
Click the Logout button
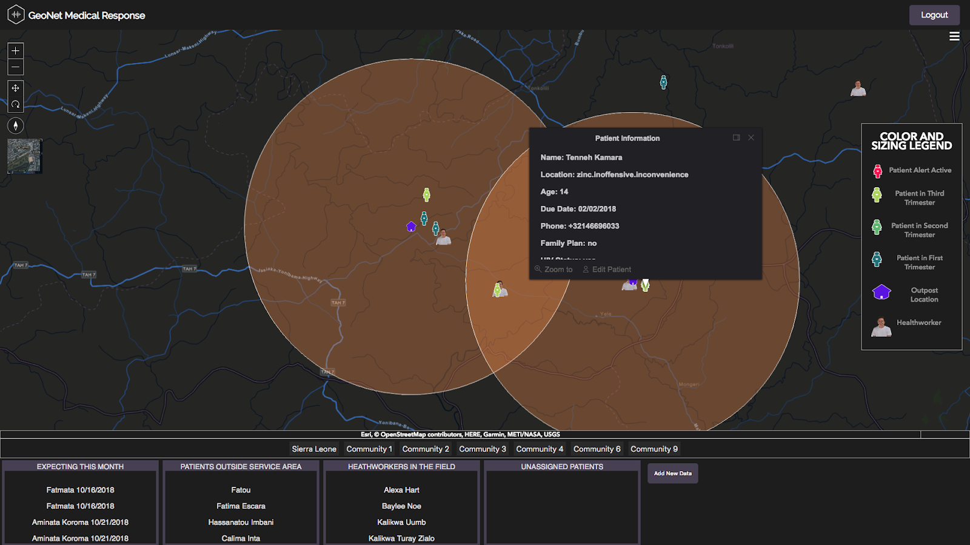[934, 15]
